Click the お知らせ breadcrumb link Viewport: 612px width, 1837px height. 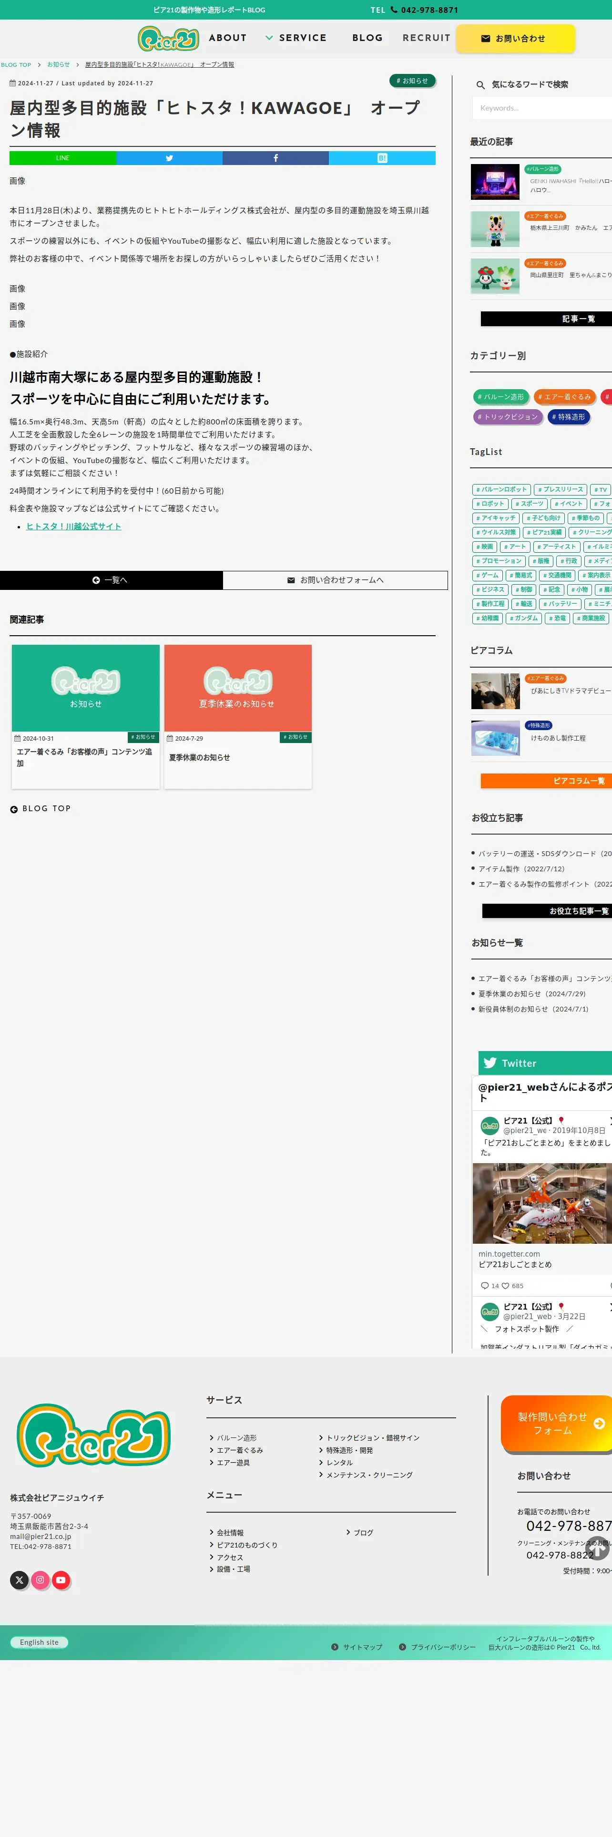click(59, 65)
